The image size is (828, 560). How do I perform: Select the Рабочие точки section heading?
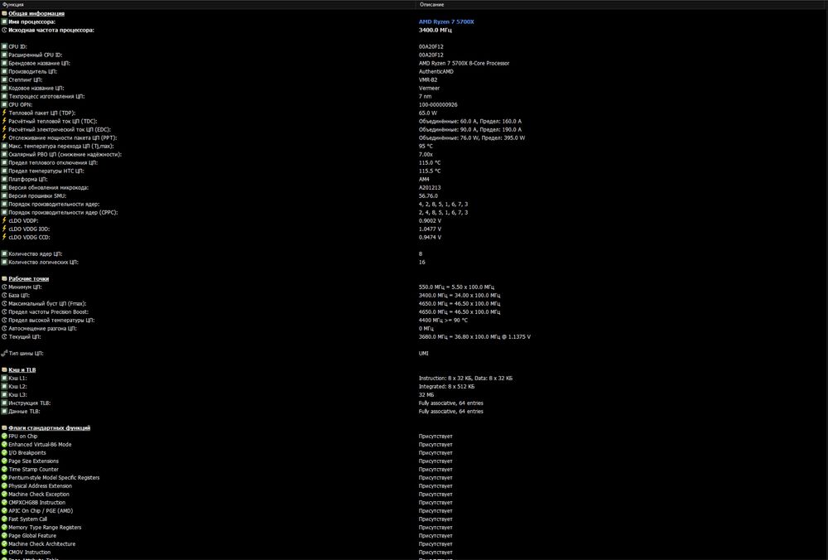(x=28, y=278)
